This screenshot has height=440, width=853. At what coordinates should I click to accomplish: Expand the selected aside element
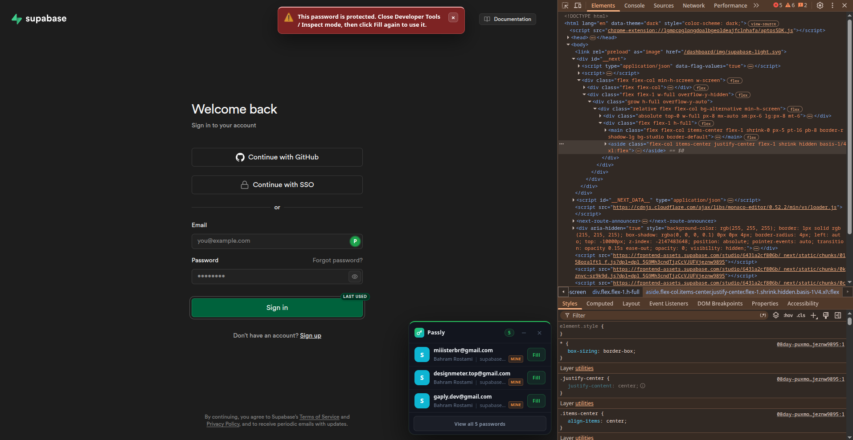605,144
